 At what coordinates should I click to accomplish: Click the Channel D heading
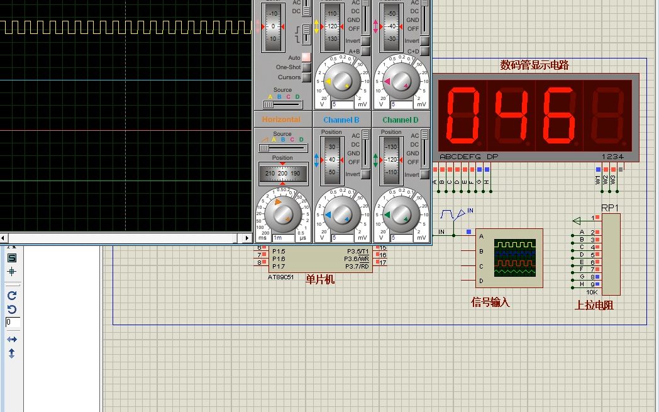tap(400, 120)
